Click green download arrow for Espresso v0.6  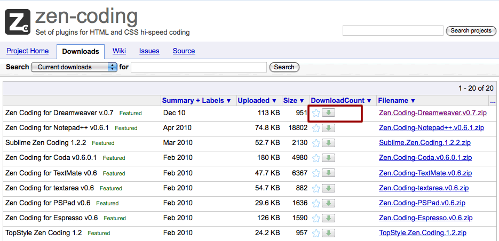[328, 218]
